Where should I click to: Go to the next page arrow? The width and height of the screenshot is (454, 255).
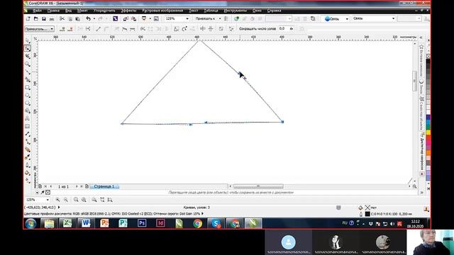point(77,186)
